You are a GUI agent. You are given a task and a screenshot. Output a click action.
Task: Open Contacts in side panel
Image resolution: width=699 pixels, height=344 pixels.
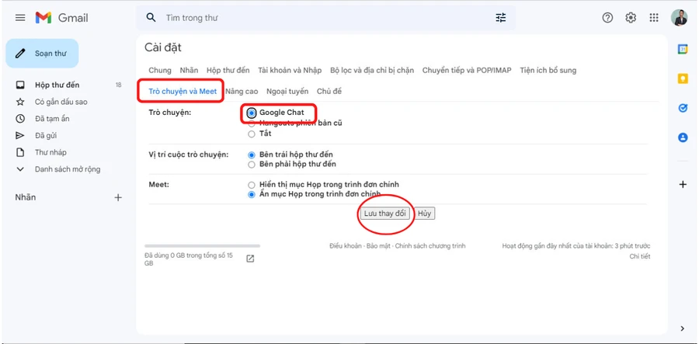tap(683, 137)
